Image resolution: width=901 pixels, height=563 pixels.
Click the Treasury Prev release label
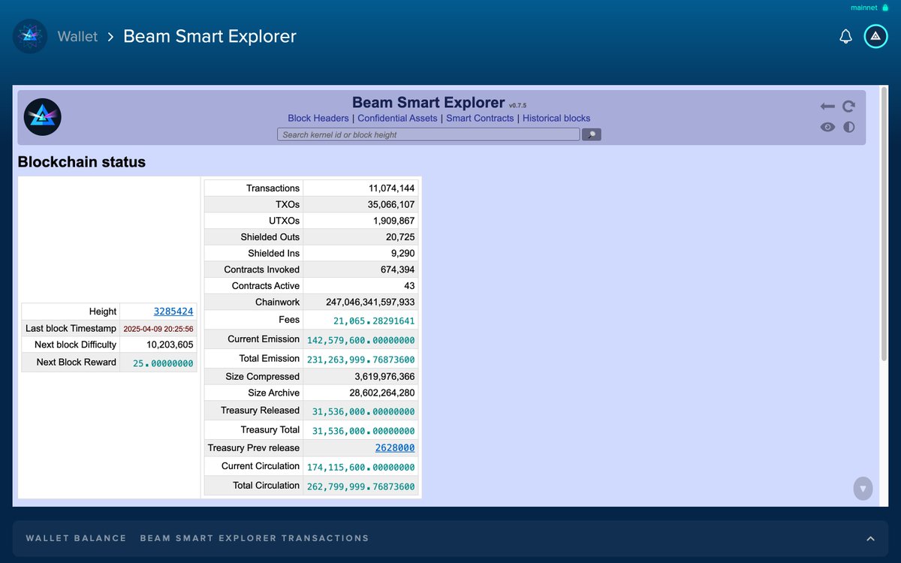click(254, 447)
